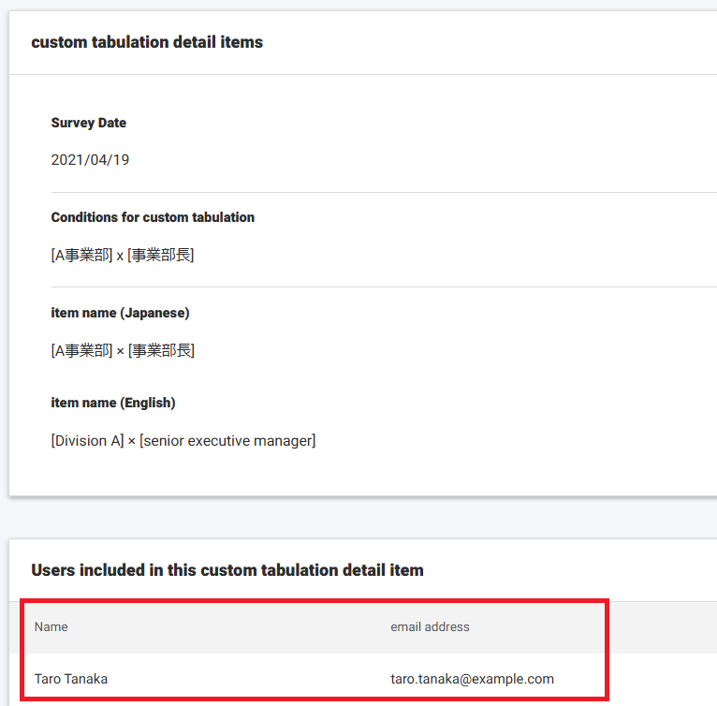Click [事業部長] in the Japanese item name
This screenshot has width=717, height=706.
[x=162, y=351]
